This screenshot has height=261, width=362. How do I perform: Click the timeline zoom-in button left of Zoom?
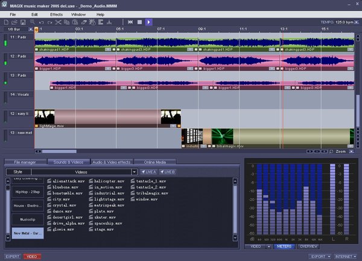(x=324, y=152)
